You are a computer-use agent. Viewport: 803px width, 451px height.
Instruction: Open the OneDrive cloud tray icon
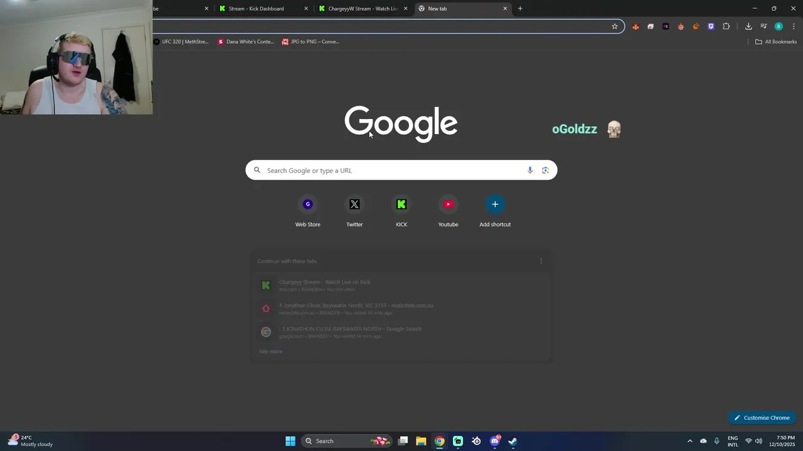click(x=703, y=441)
